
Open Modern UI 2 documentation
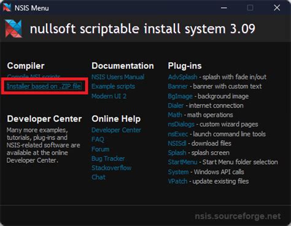click(109, 96)
